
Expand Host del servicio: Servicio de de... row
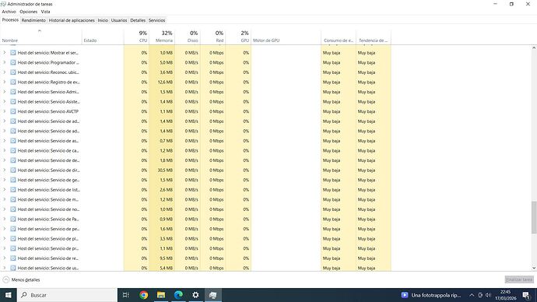[5, 160]
